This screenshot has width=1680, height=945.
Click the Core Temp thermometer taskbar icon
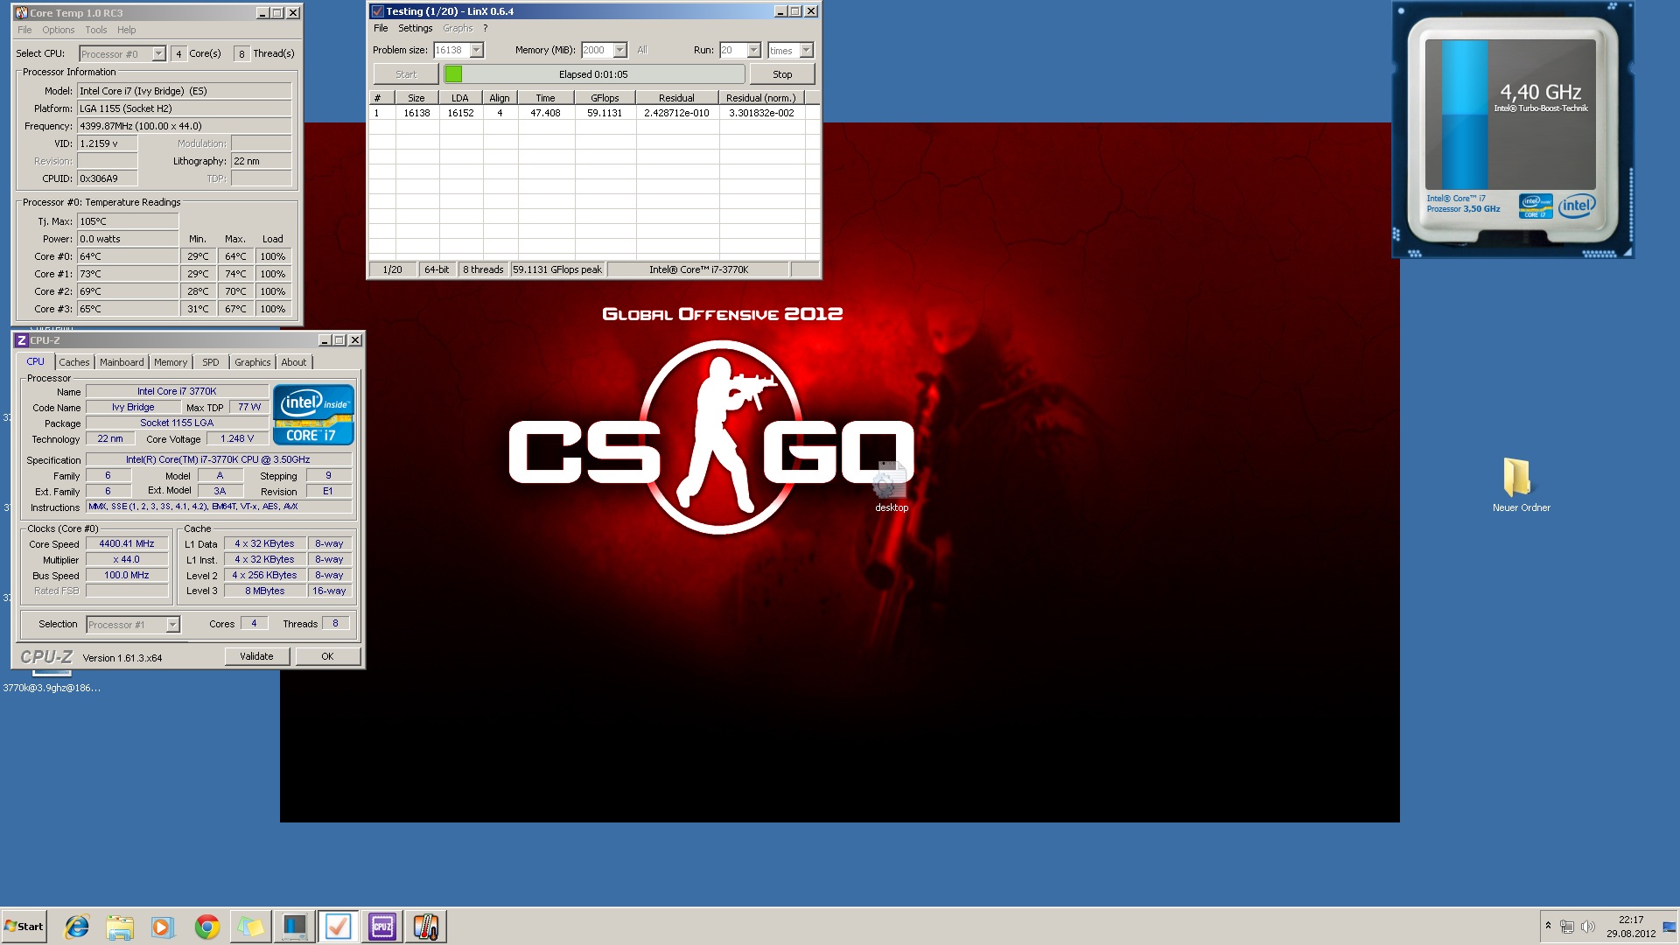point(426,927)
